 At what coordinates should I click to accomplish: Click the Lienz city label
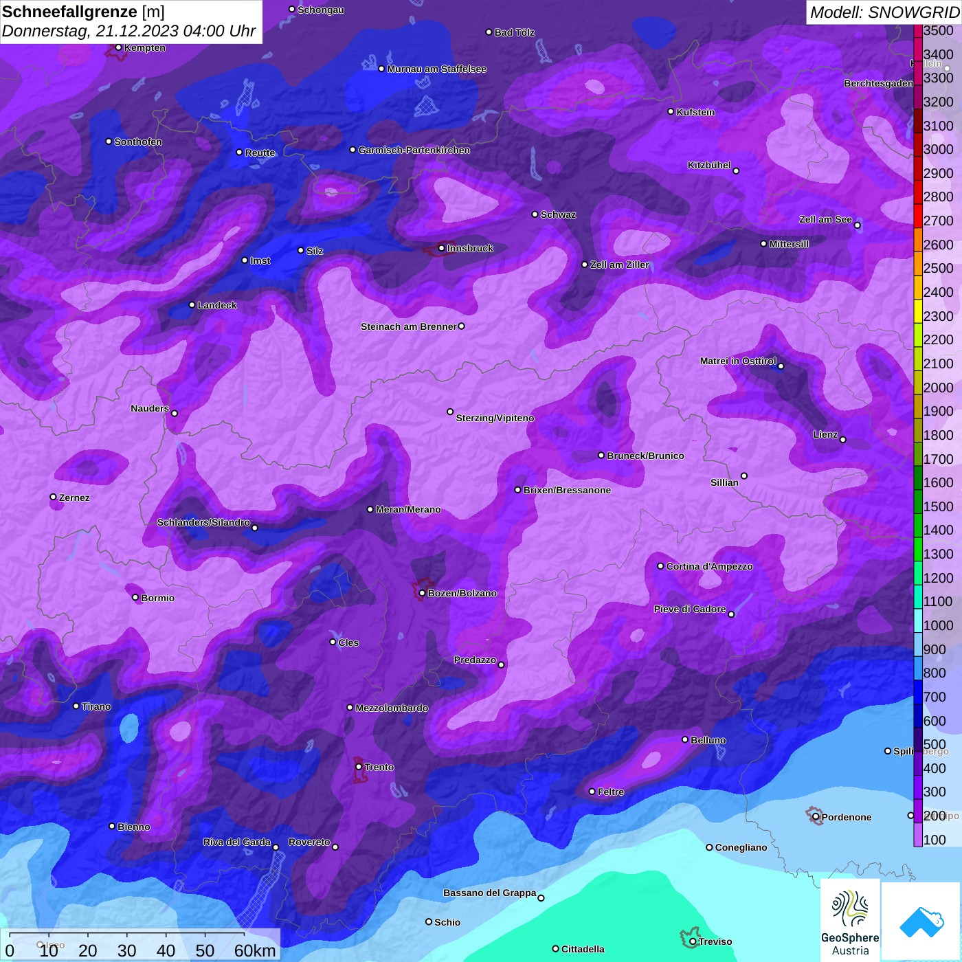click(825, 434)
